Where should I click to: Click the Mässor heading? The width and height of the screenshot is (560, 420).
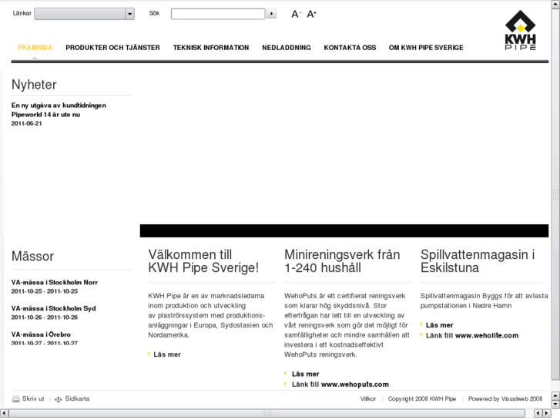pyautogui.click(x=32, y=257)
